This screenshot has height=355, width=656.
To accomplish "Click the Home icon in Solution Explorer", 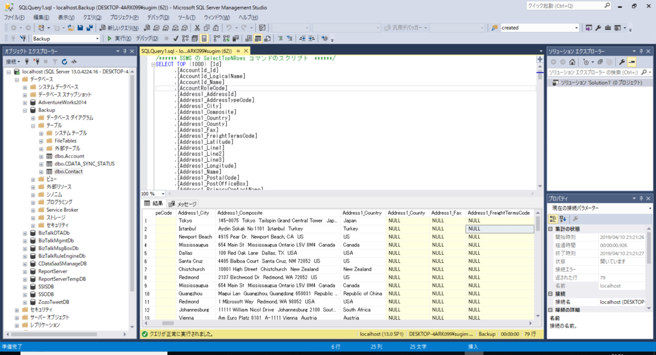I will (572, 62).
